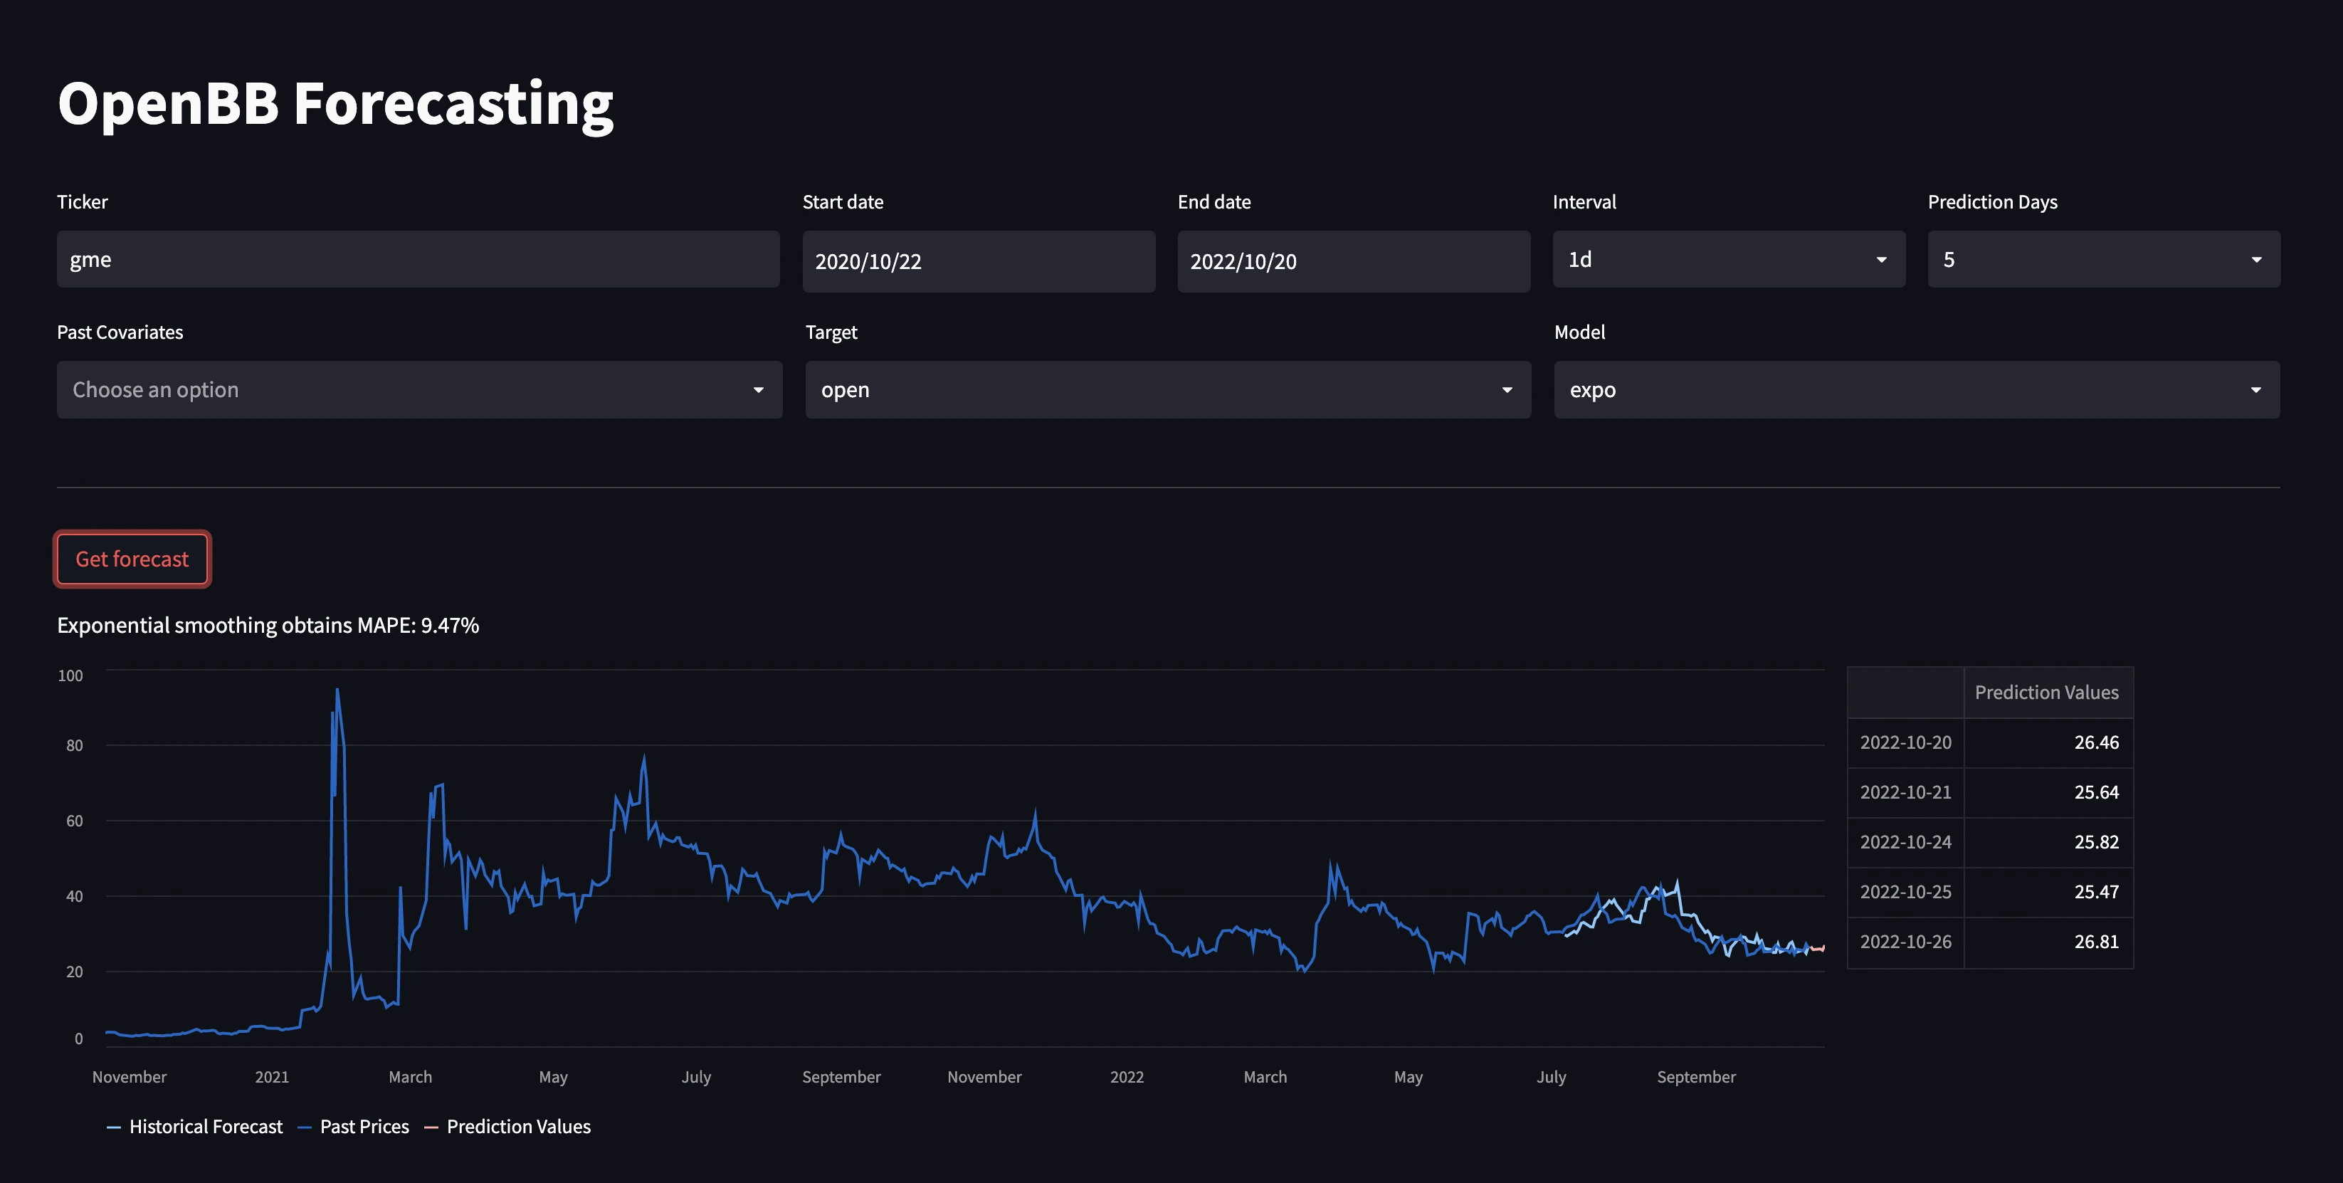Select the 2022-10-24 row date cell
2343x1183 pixels.
click(1905, 842)
